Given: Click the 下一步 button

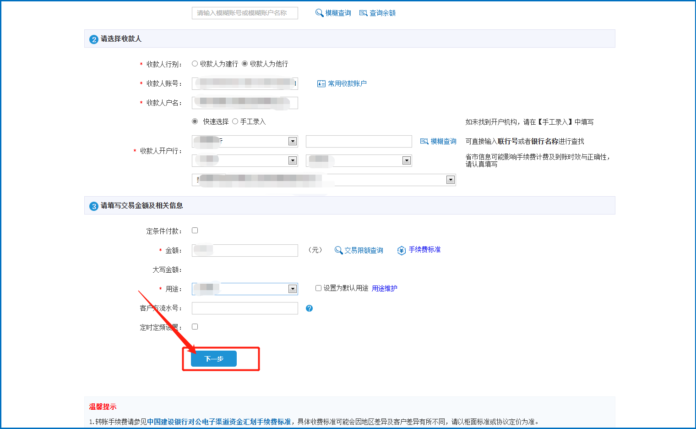Looking at the screenshot, I should coord(214,358).
